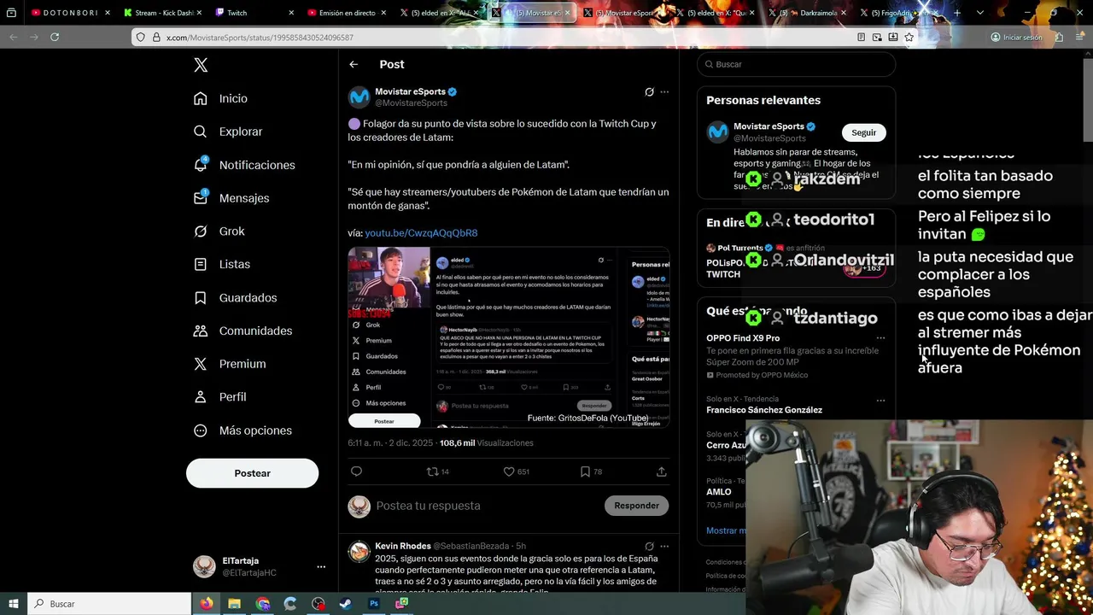The height and width of the screenshot is (615, 1093).
Task: Click the Postear button
Action: [x=252, y=473]
